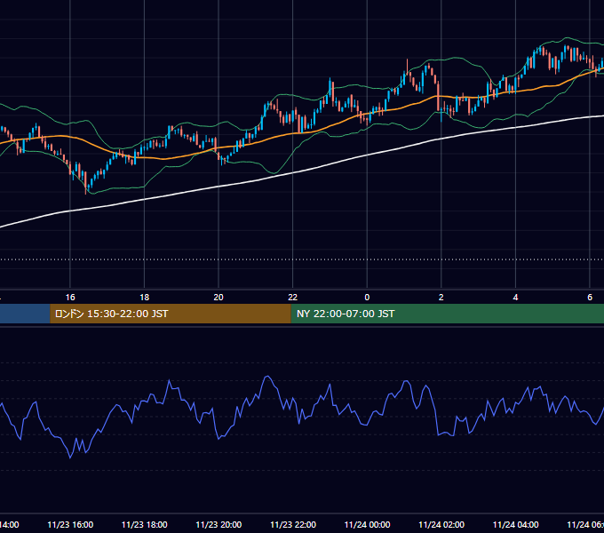604x533 pixels.
Task: Click the 6 hour label on price chart axis
Action: [590, 298]
